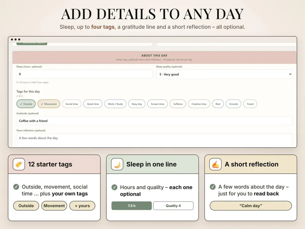This screenshot has width=305, height=229.
Task: Select the Rest tag
Action: pyautogui.click(x=218, y=104)
